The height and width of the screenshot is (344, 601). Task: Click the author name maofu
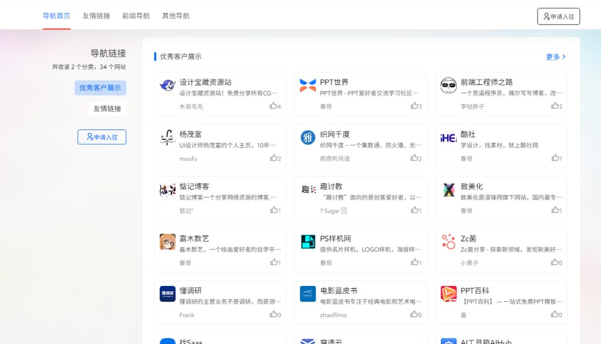[188, 158]
